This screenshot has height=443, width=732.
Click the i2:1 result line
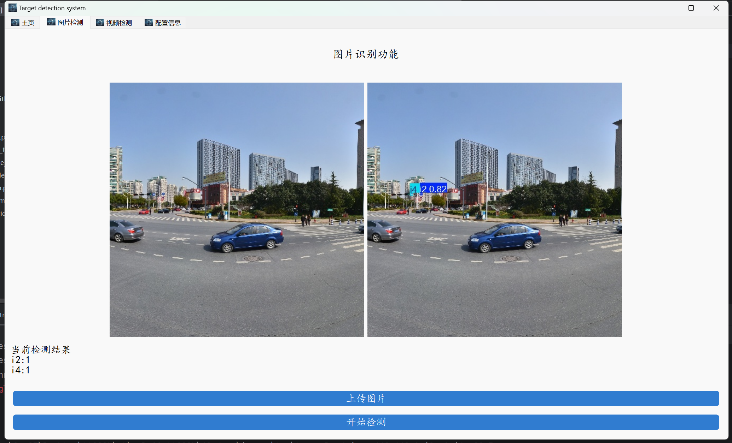21,360
